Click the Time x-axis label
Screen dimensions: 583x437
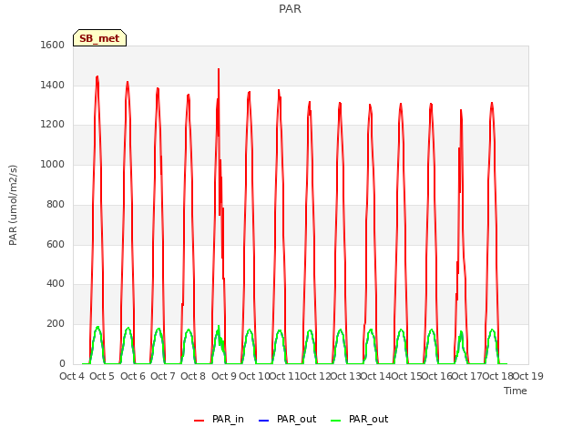(x=516, y=391)
